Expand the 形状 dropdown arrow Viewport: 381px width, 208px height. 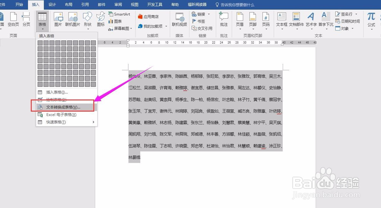tap(88, 29)
